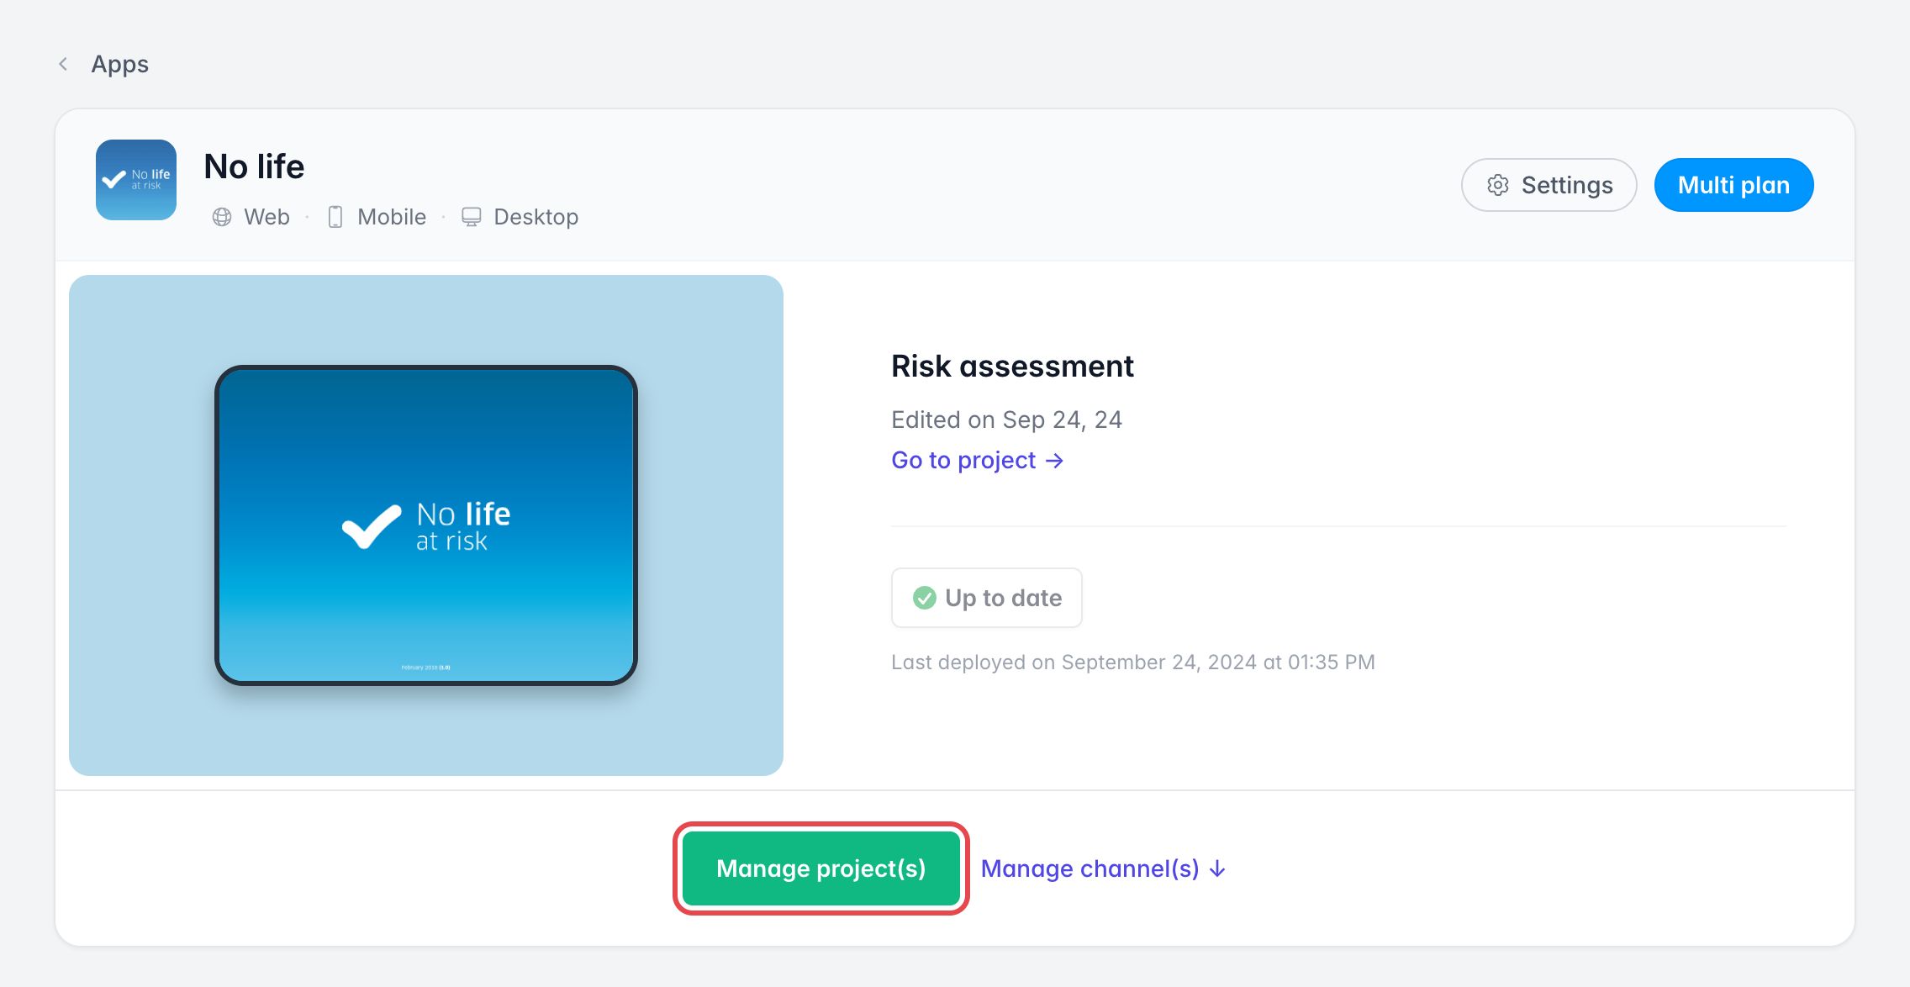The height and width of the screenshot is (987, 1910).
Task: Follow the Go to project link
Action: click(977, 460)
